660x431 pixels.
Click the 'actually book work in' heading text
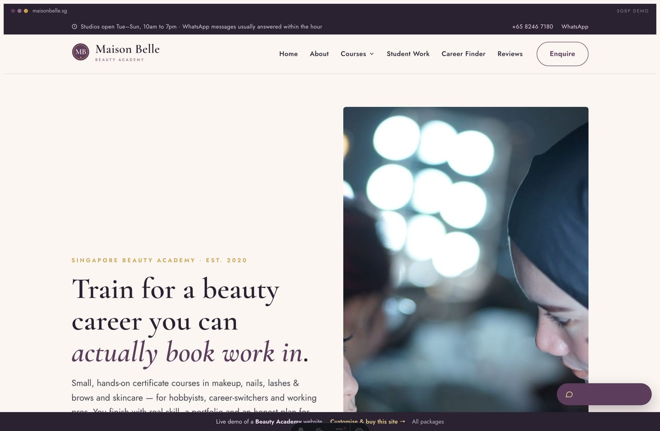tap(187, 353)
